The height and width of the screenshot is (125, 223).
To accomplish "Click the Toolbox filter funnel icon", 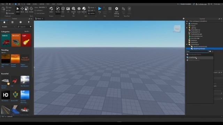I will coord(31,27).
